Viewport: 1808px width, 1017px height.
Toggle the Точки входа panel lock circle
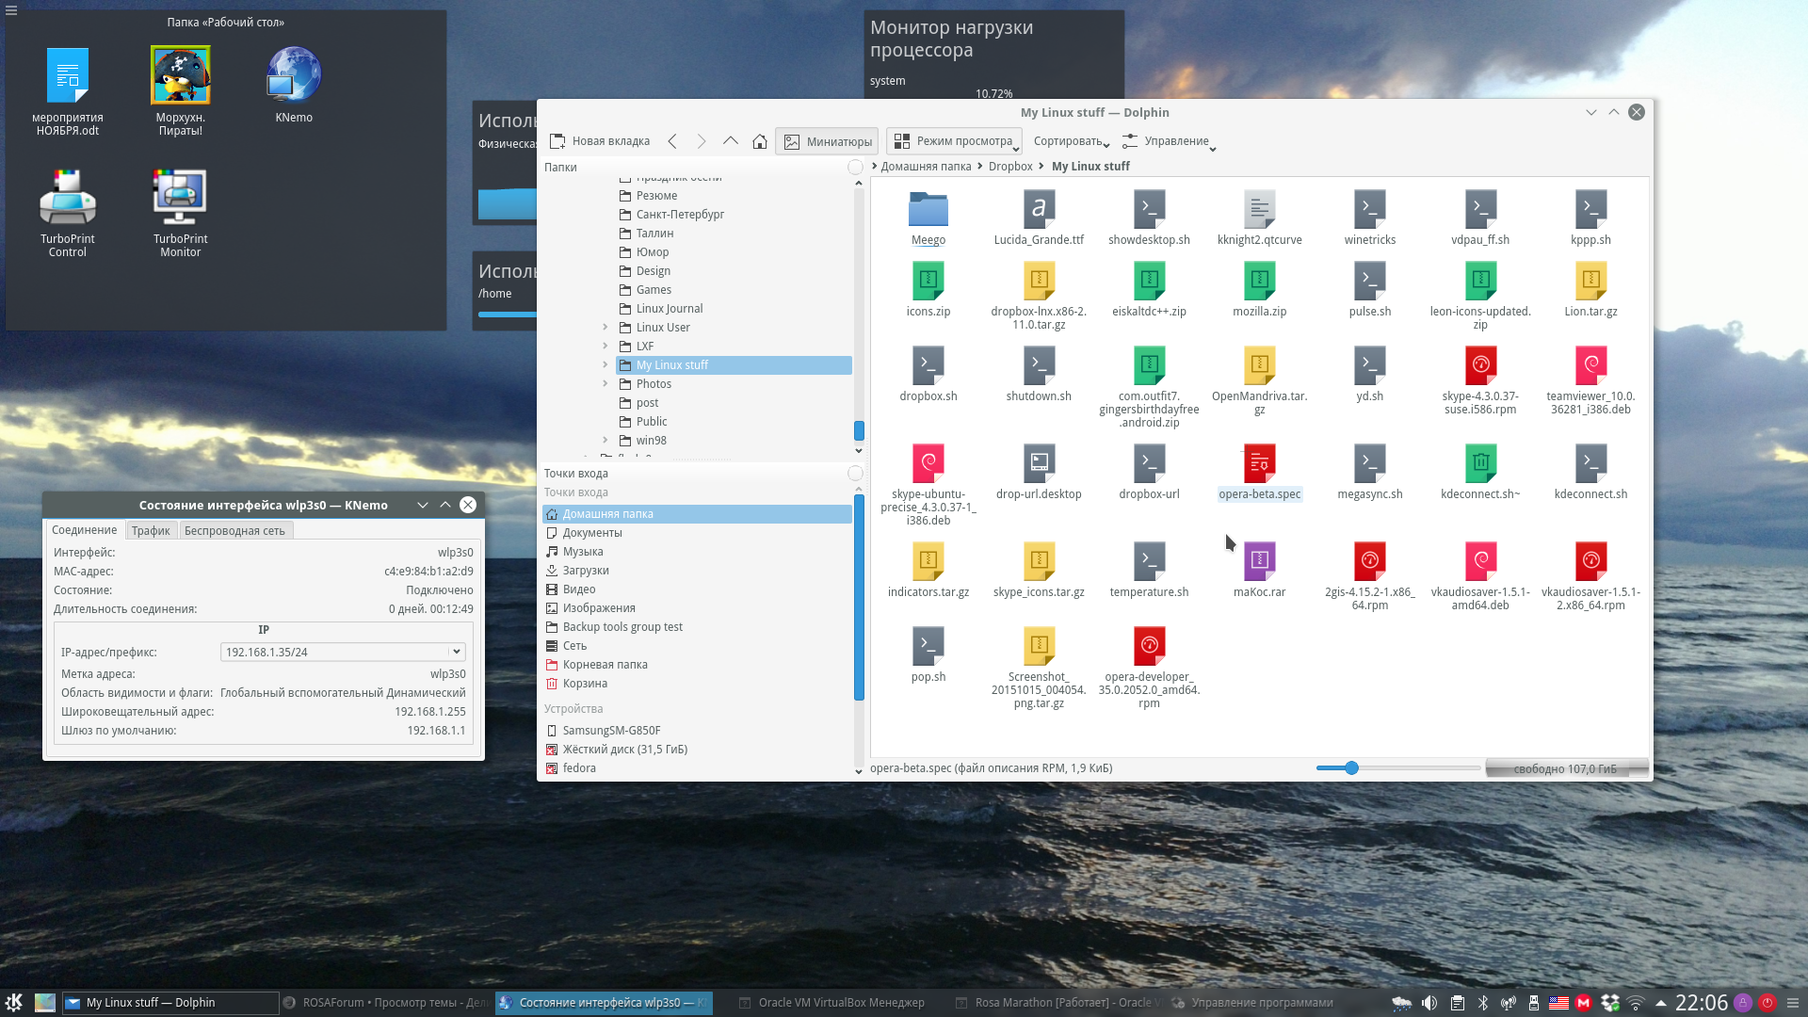coord(855,474)
